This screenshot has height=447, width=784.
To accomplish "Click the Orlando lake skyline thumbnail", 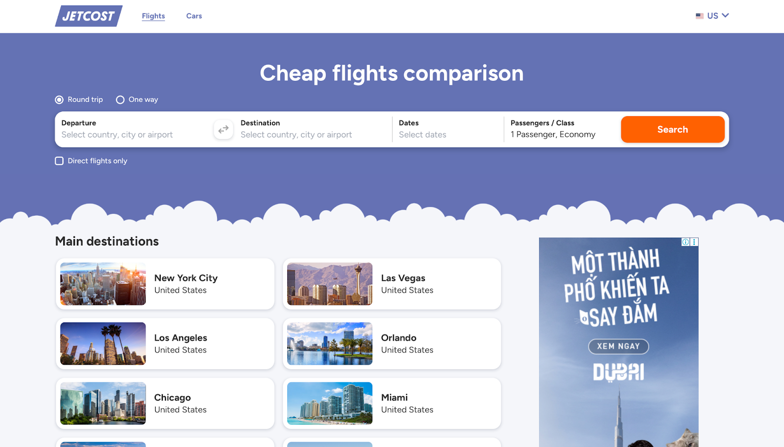I will (x=330, y=344).
